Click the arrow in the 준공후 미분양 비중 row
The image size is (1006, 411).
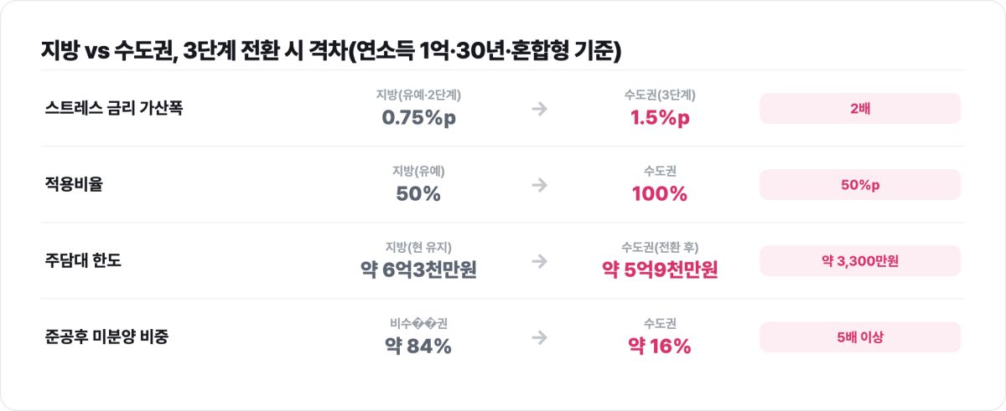click(539, 337)
